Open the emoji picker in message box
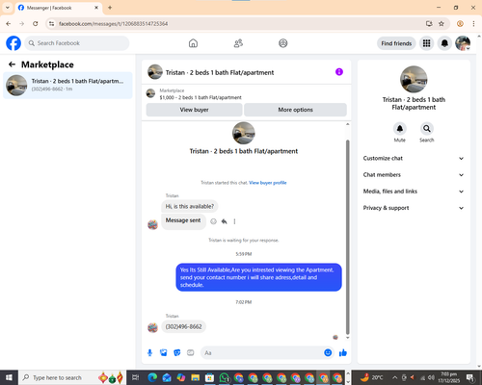Viewport: 482px width, 385px height. pos(328,352)
